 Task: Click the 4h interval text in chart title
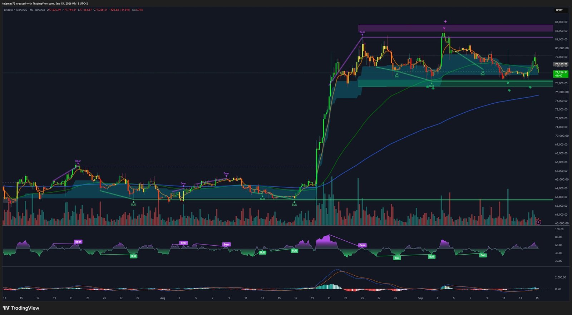[x=31, y=10]
